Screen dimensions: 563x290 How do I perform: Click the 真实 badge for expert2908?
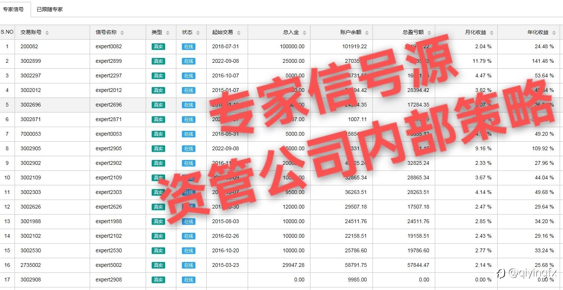(x=158, y=280)
